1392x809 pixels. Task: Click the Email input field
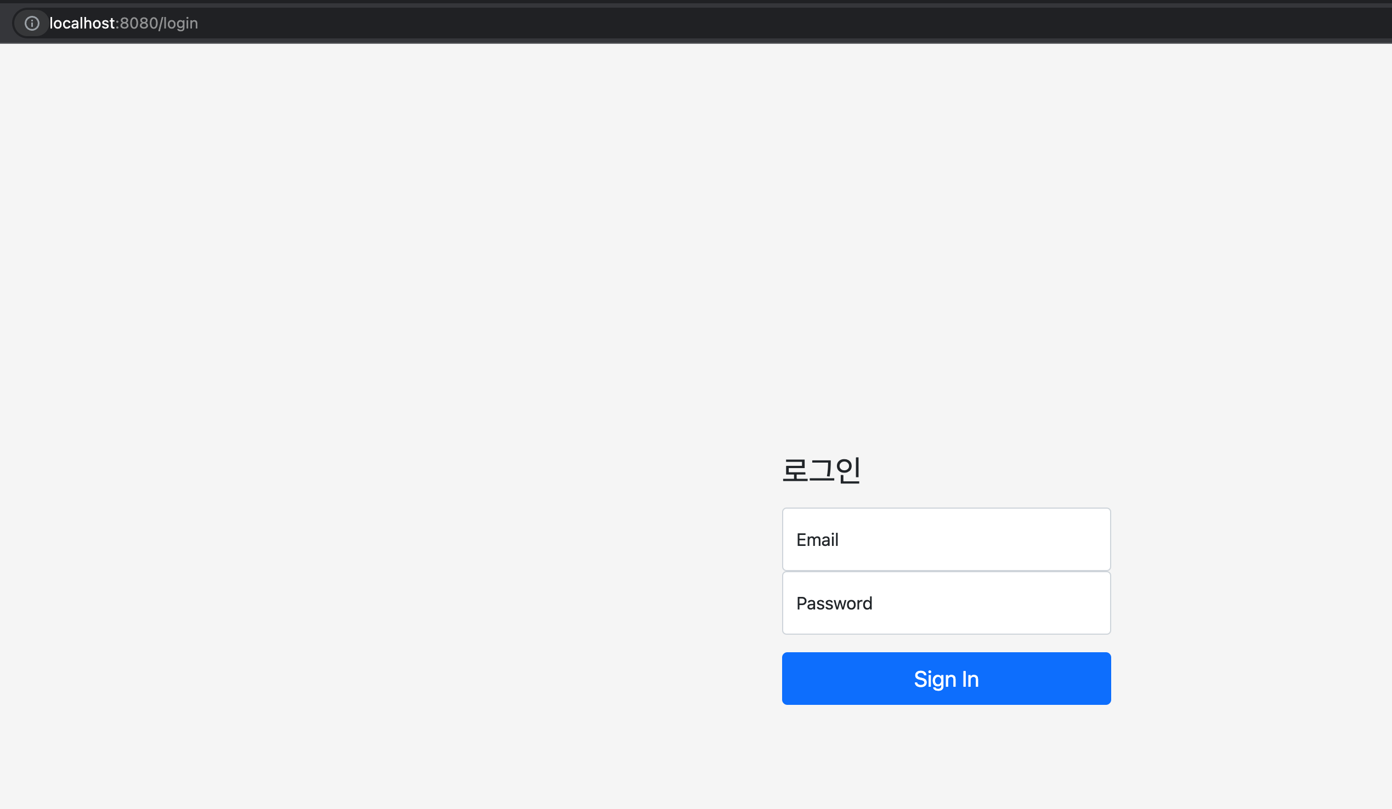click(946, 539)
